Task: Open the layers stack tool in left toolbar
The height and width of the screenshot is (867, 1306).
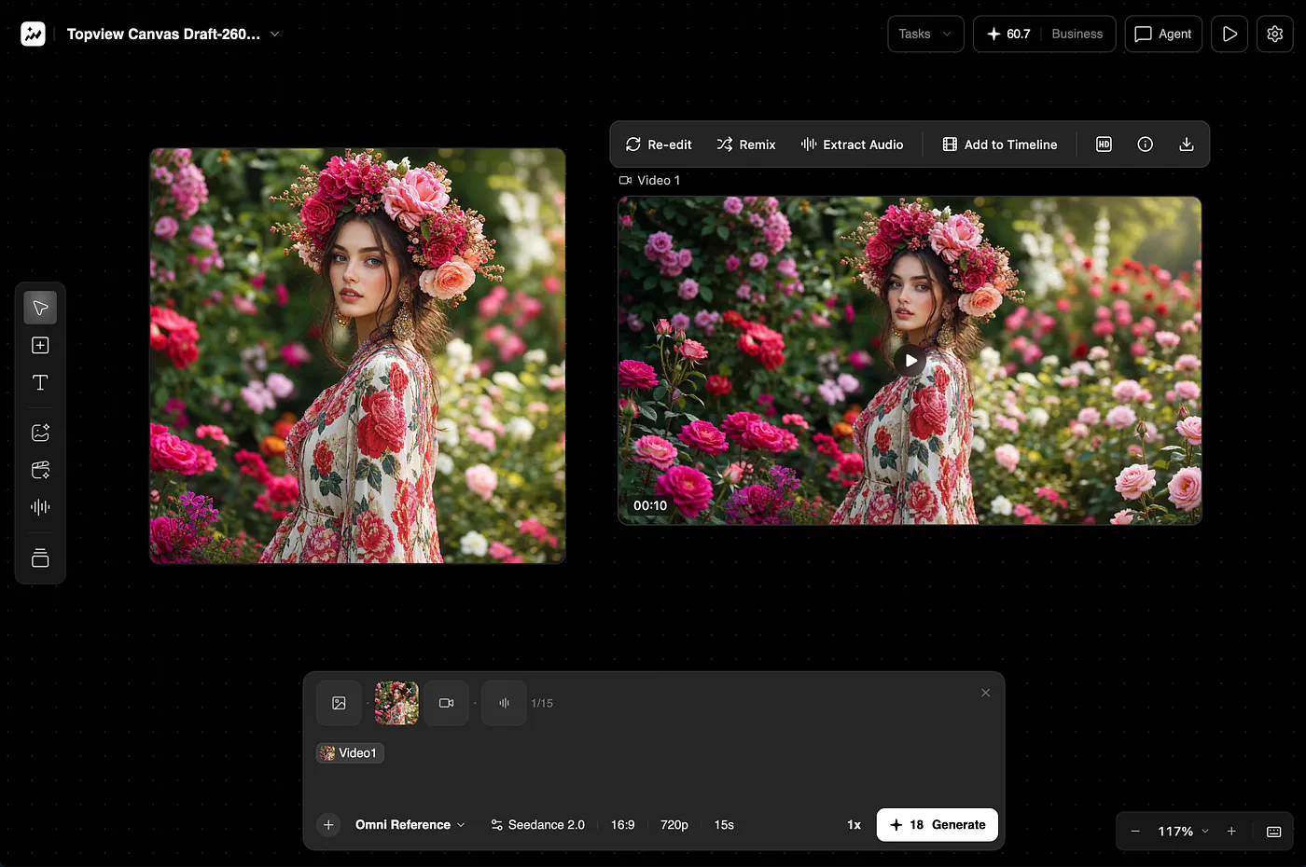Action: [40, 557]
